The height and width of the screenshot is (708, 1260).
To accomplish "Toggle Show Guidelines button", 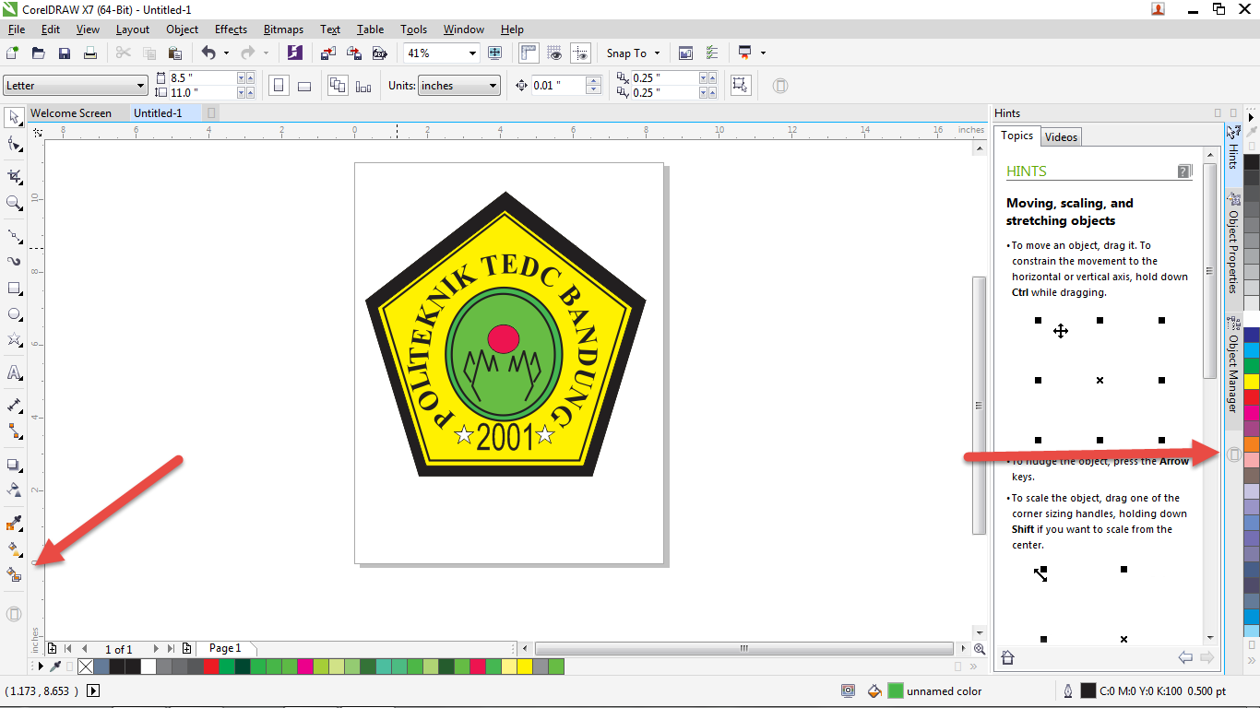I will [580, 53].
